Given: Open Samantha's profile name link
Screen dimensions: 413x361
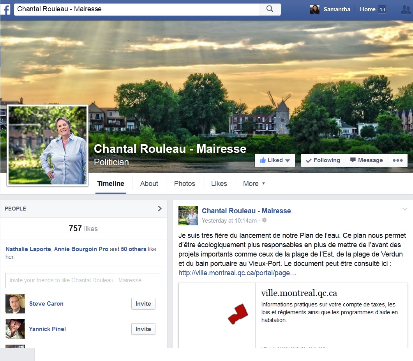Looking at the screenshot, I should tap(337, 9).
